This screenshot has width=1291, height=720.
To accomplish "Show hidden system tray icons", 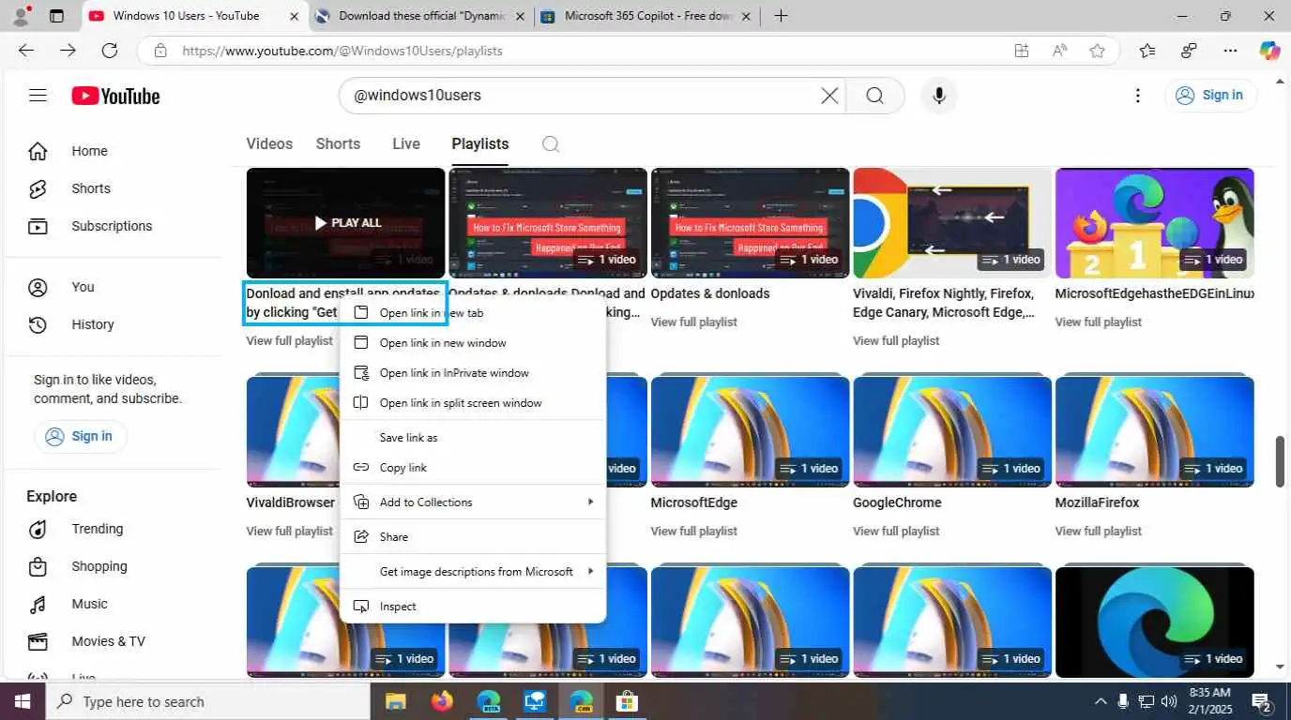I will (x=1101, y=701).
